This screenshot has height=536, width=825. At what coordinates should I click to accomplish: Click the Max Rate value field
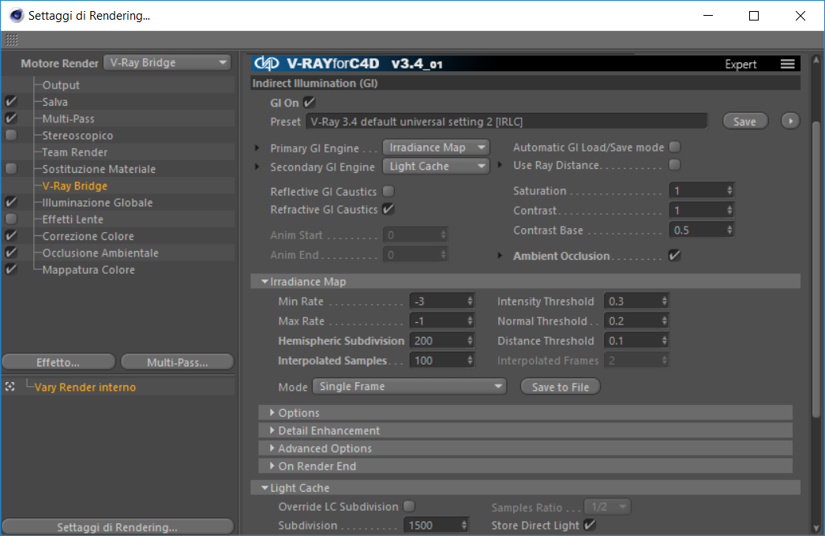pos(437,320)
